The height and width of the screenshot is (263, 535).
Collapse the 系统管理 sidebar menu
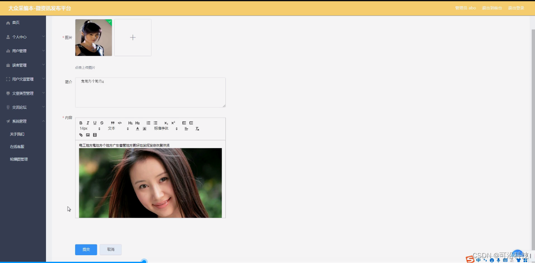[23, 121]
